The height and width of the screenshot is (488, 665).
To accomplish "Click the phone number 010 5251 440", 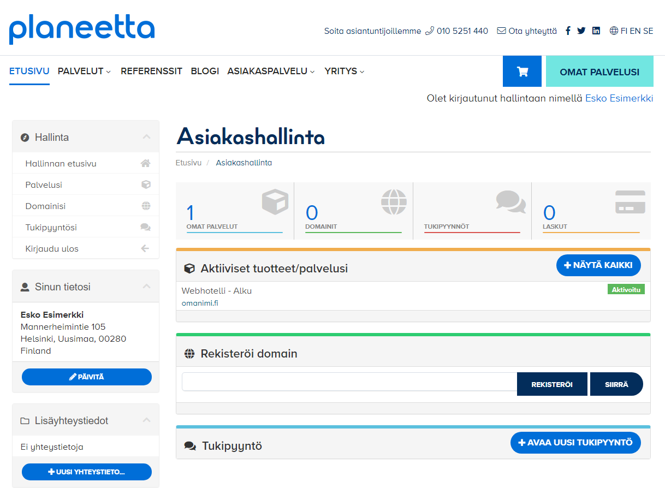I will pyautogui.click(x=462, y=31).
